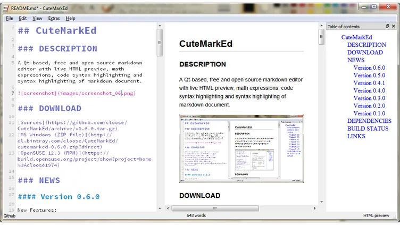
Task: Click the editor vertical scrollbar thumb
Action: pyautogui.click(x=160, y=43)
